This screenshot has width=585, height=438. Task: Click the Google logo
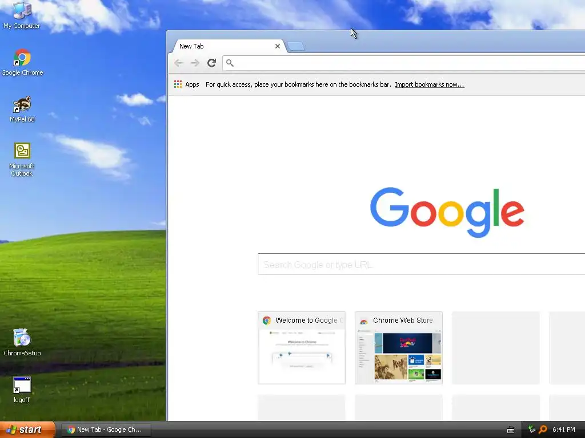click(x=447, y=212)
